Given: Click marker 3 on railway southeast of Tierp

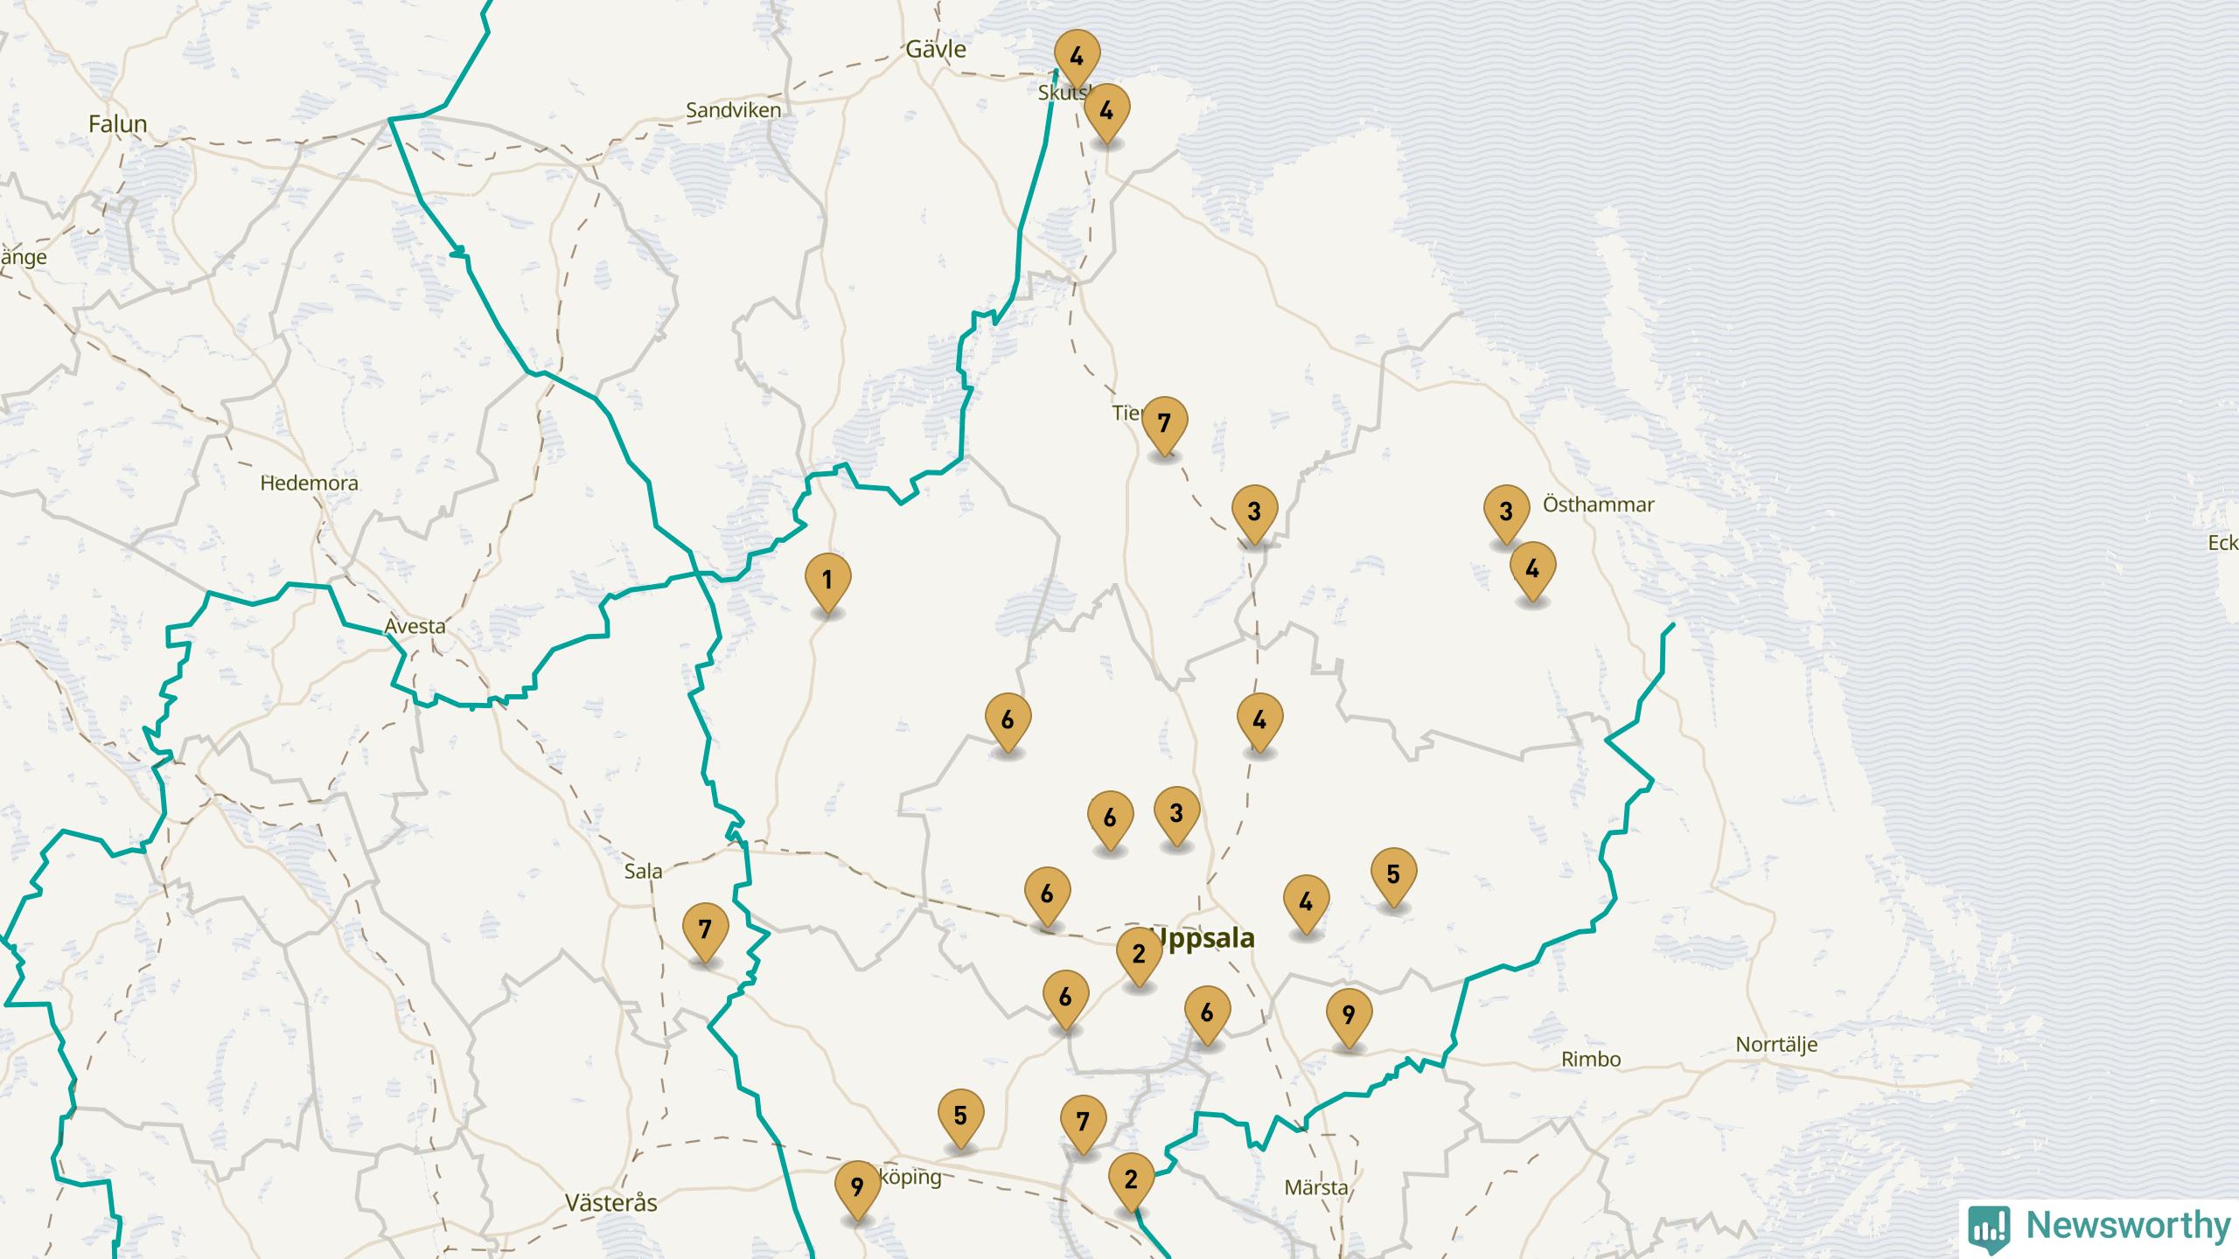Looking at the screenshot, I should click(x=1254, y=513).
